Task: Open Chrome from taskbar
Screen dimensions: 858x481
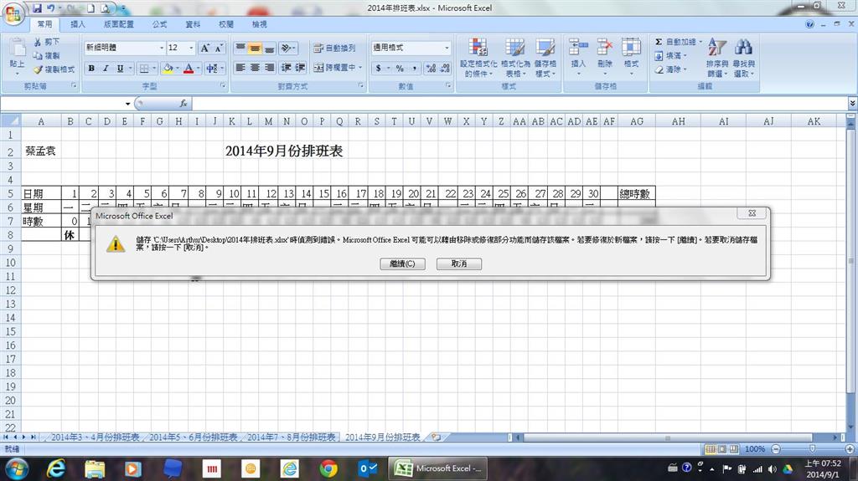Action: click(x=328, y=468)
